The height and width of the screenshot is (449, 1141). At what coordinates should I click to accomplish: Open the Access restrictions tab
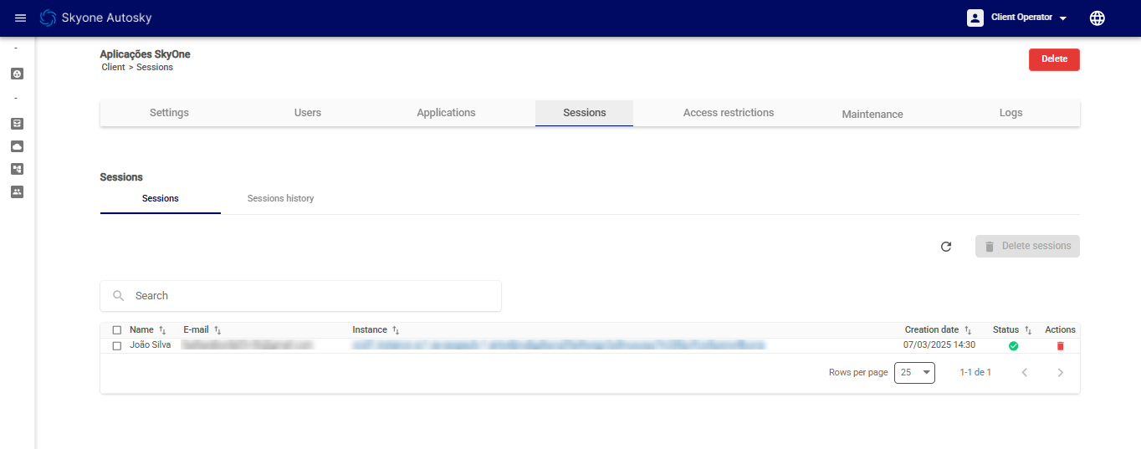pos(728,113)
